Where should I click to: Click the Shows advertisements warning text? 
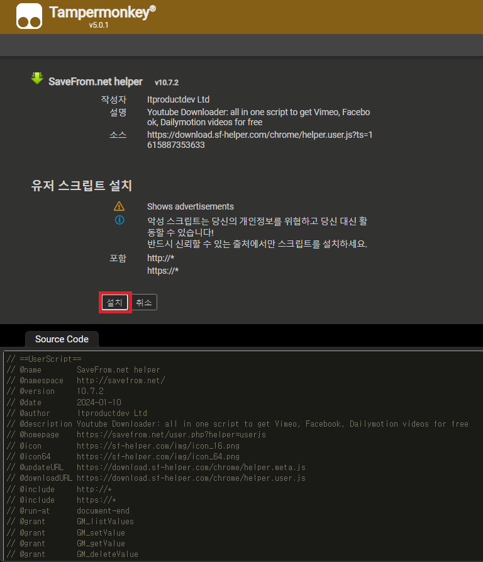191,206
